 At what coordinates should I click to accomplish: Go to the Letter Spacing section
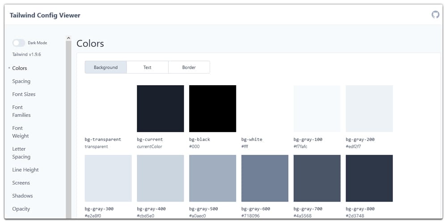click(21, 153)
